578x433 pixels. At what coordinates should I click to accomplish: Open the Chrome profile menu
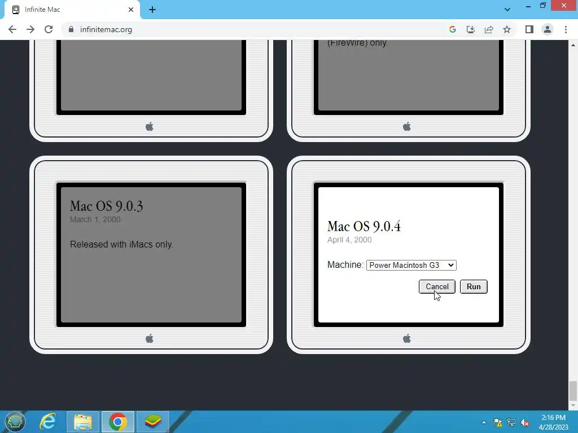click(x=548, y=29)
